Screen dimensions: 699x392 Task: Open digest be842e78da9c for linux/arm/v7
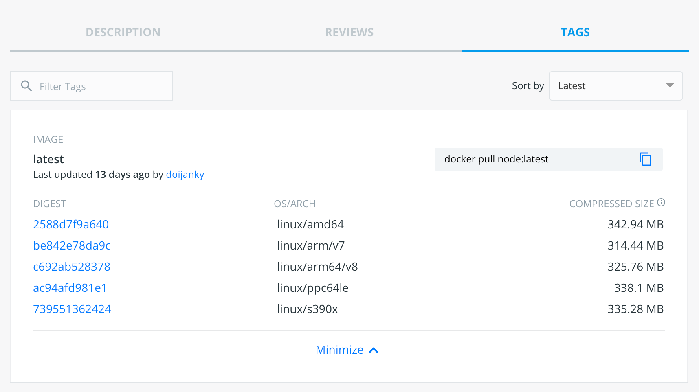coord(72,245)
